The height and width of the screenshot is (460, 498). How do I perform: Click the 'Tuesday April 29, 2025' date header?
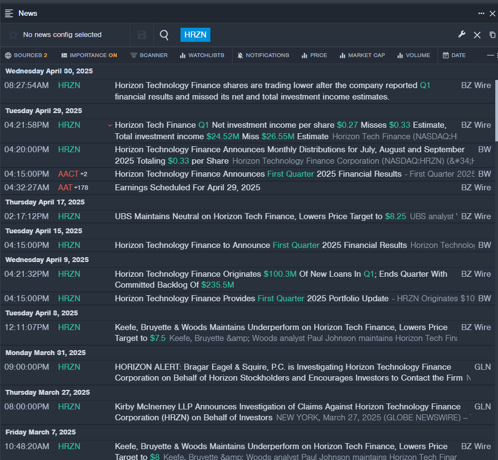point(44,111)
